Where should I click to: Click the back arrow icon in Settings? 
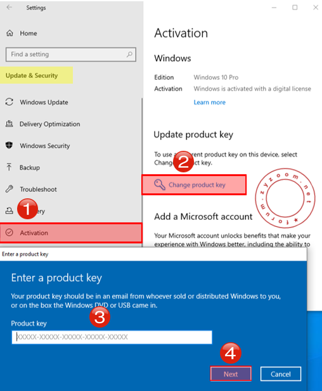[x=10, y=8]
